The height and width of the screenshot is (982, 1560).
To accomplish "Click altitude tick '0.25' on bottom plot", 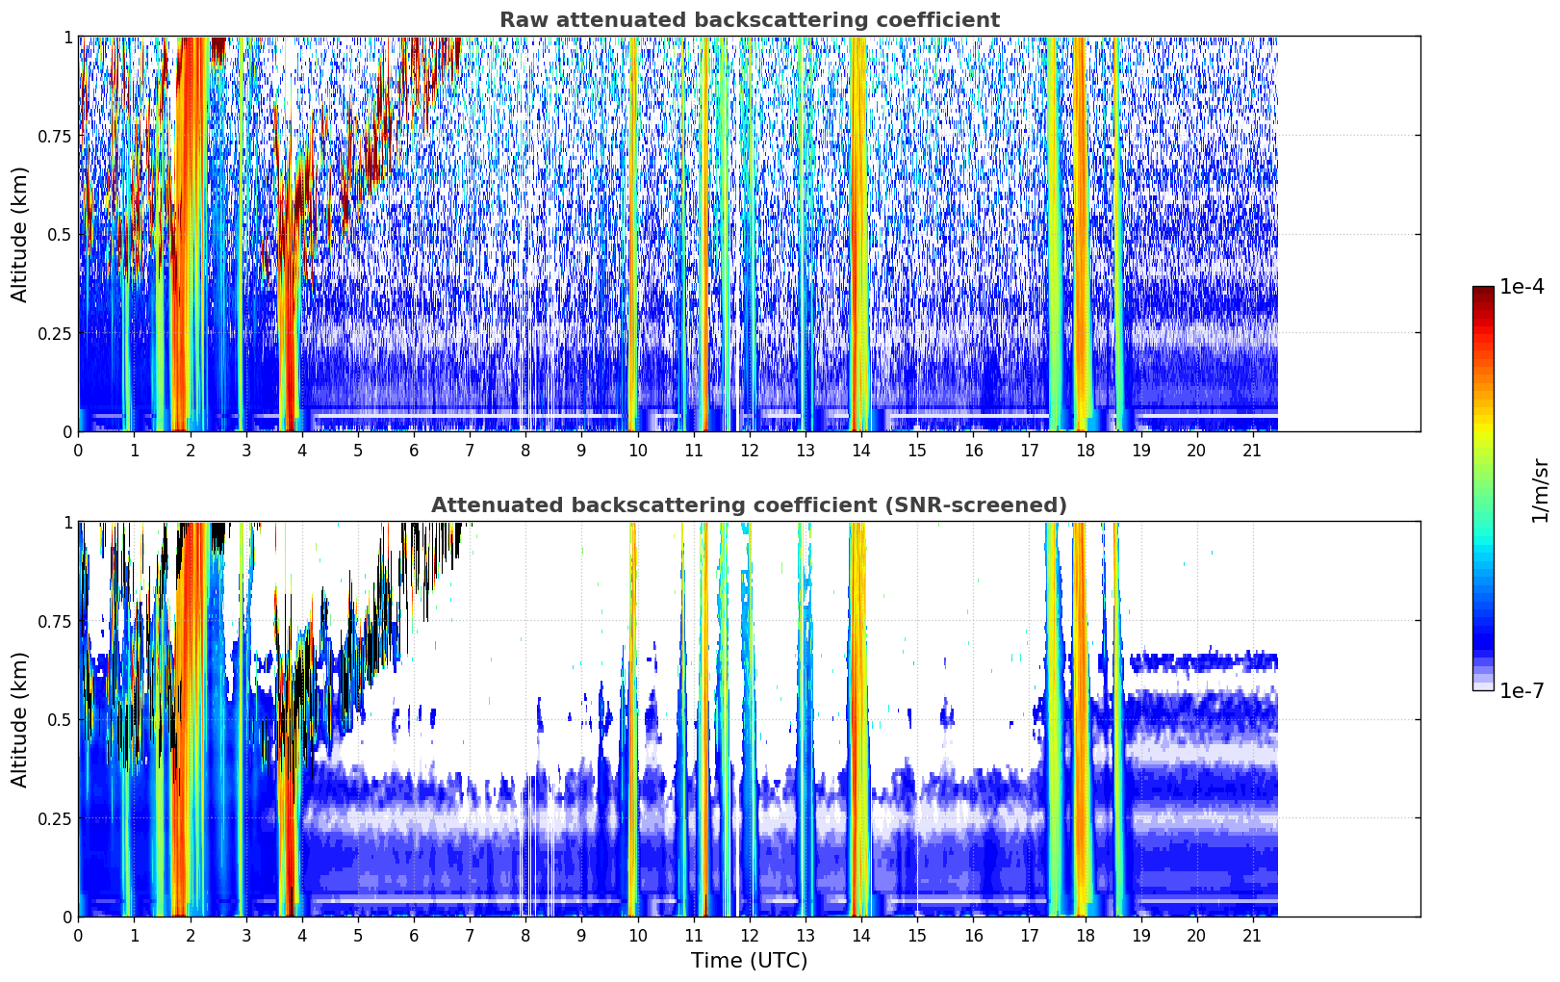I will pos(55,818).
